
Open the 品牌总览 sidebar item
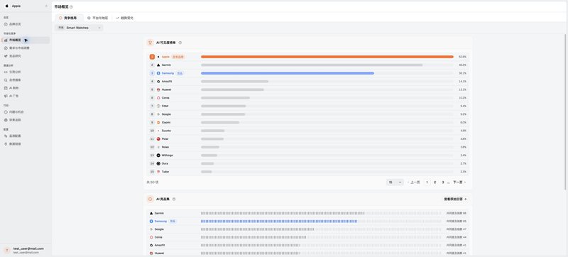[x=26, y=24]
